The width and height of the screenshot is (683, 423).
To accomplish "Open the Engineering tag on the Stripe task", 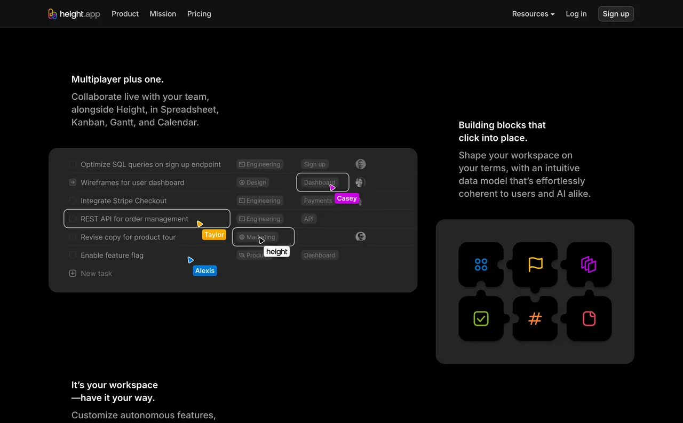I will pos(259,201).
